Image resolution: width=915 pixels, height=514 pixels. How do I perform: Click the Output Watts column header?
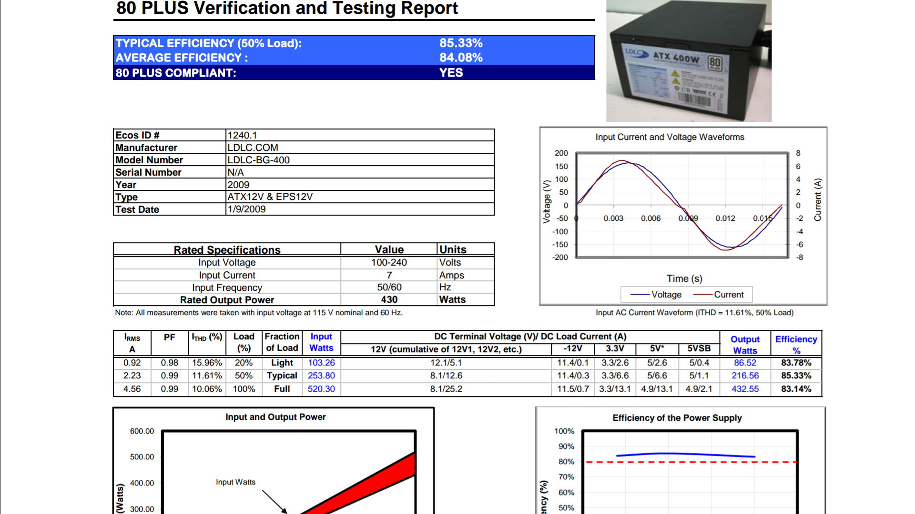click(745, 345)
